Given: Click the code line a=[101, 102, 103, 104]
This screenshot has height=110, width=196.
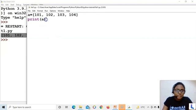Looking at the screenshot, I should pyautogui.click(x=53, y=15).
